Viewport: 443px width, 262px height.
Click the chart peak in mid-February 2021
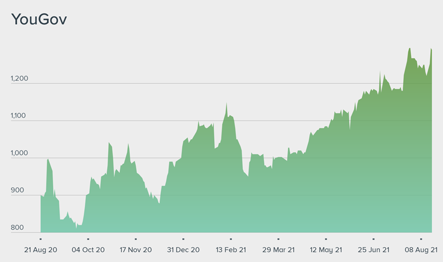click(227, 103)
